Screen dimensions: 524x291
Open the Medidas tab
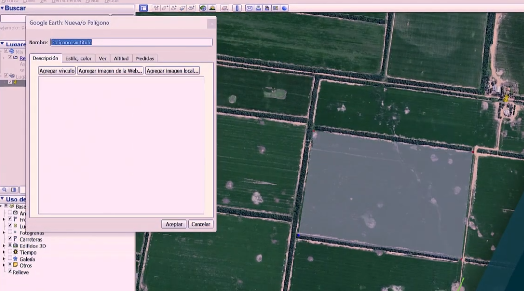(144, 58)
